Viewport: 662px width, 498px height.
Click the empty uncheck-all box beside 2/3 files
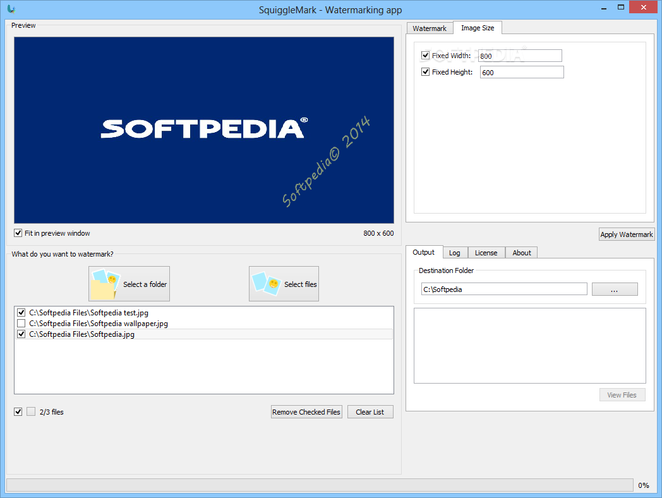tap(31, 412)
